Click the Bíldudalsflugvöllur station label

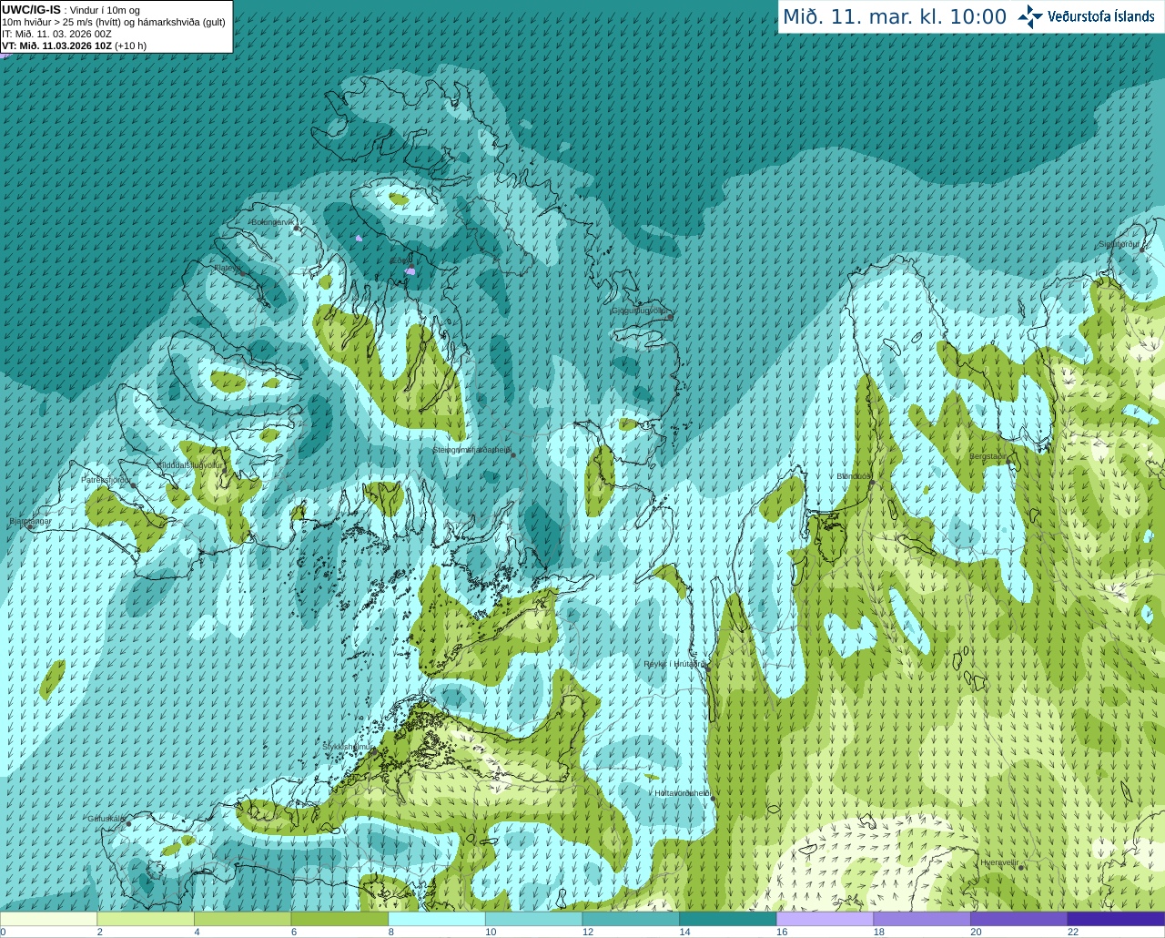click(x=190, y=464)
